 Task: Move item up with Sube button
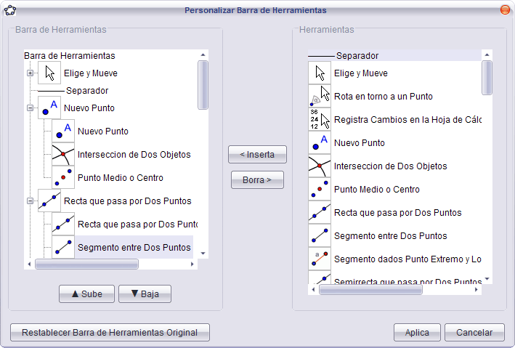coord(86,294)
